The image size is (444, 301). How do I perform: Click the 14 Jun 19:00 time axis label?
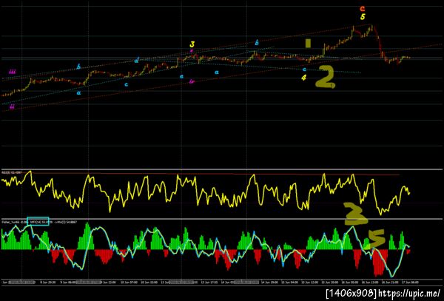coord(269,283)
